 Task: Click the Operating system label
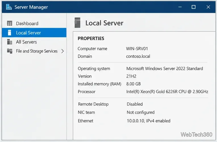coord(94,69)
